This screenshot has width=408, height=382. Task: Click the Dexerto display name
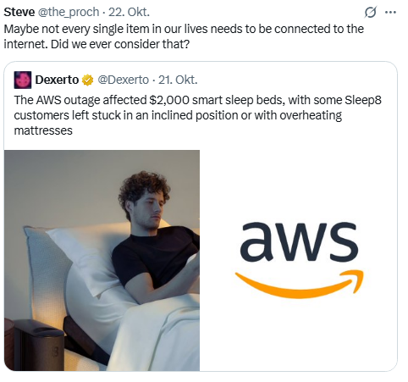click(x=57, y=80)
